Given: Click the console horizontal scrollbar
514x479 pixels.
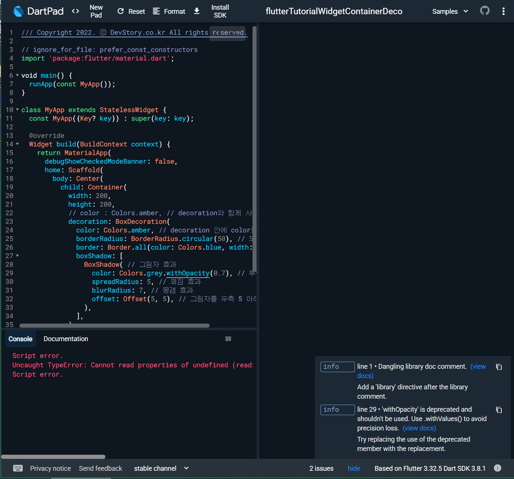Looking at the screenshot, I should point(53,457).
